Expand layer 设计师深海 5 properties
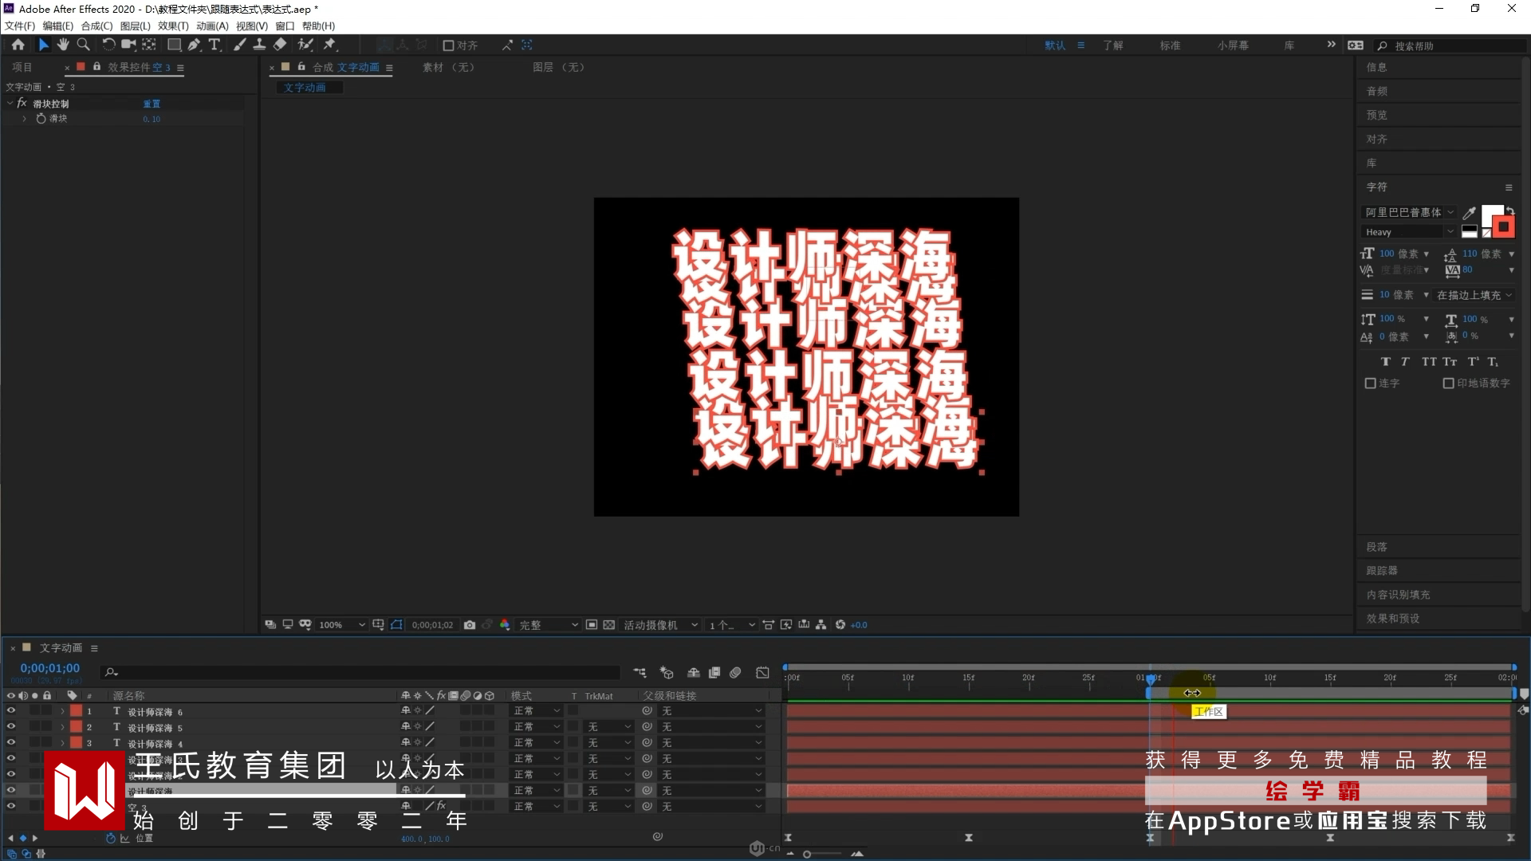 coord(62,727)
